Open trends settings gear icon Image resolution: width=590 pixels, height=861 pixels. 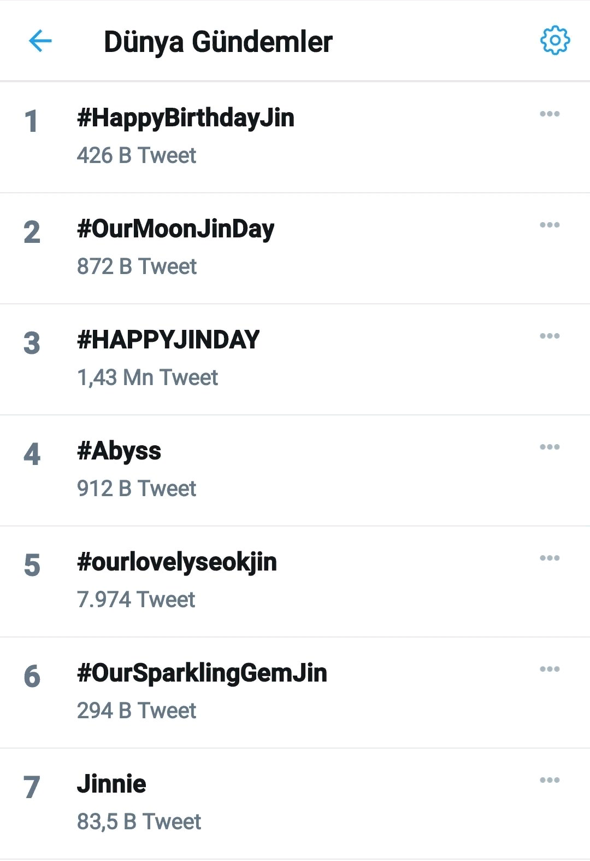(x=554, y=40)
